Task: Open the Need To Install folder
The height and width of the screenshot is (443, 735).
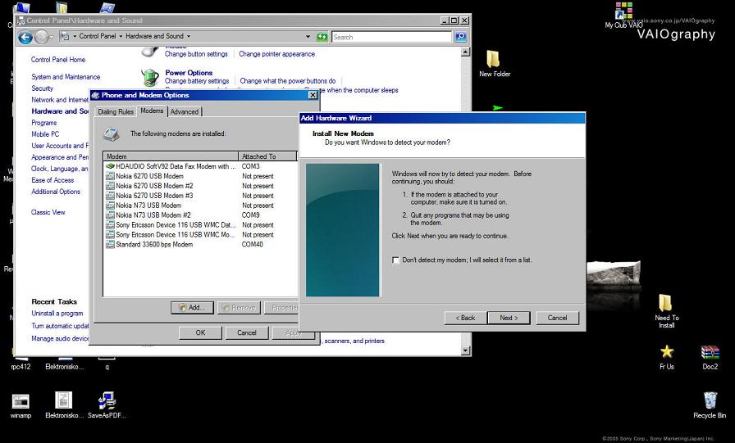Action: (x=665, y=304)
